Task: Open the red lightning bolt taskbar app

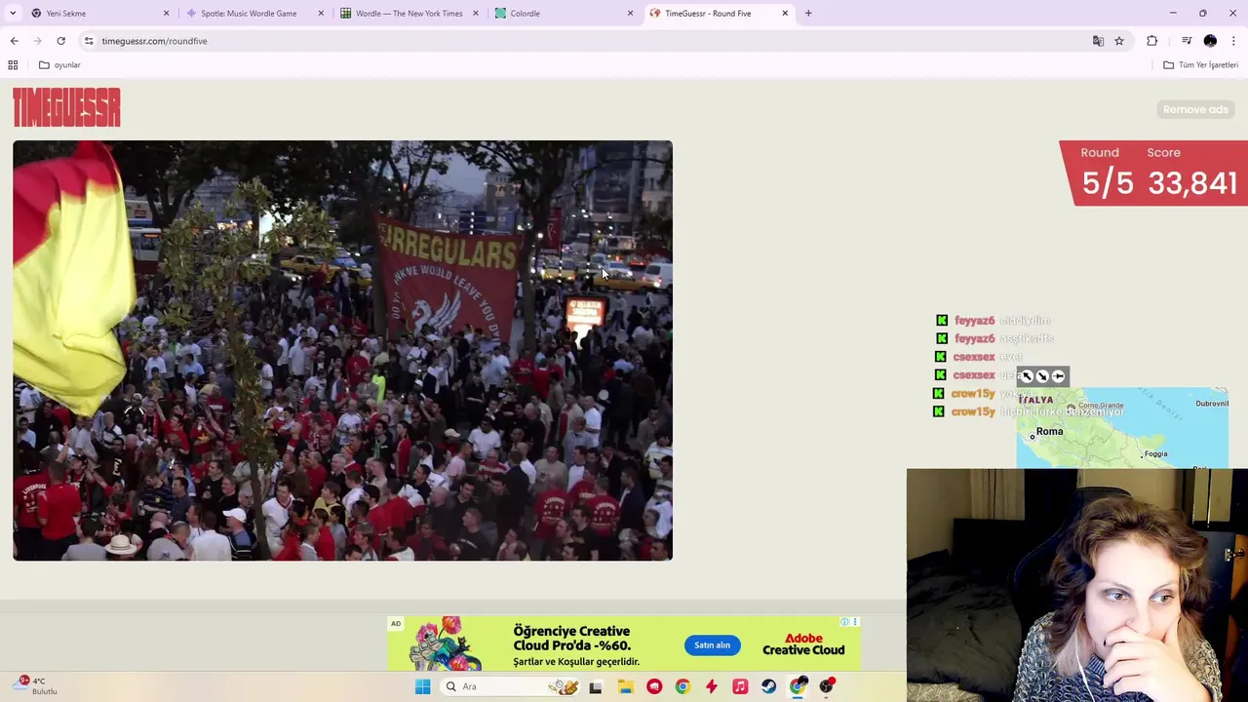Action: 712,686
